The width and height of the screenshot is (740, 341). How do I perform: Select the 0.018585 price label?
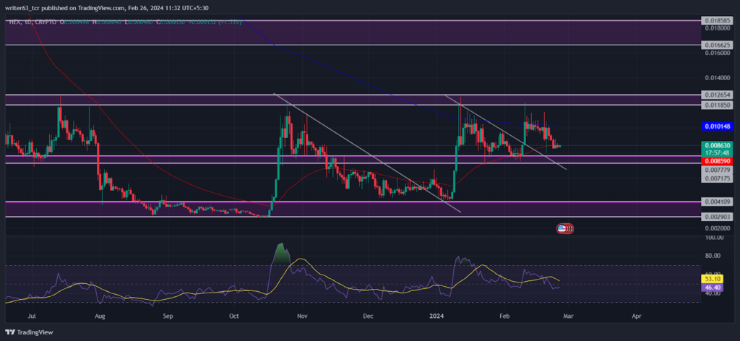[716, 21]
